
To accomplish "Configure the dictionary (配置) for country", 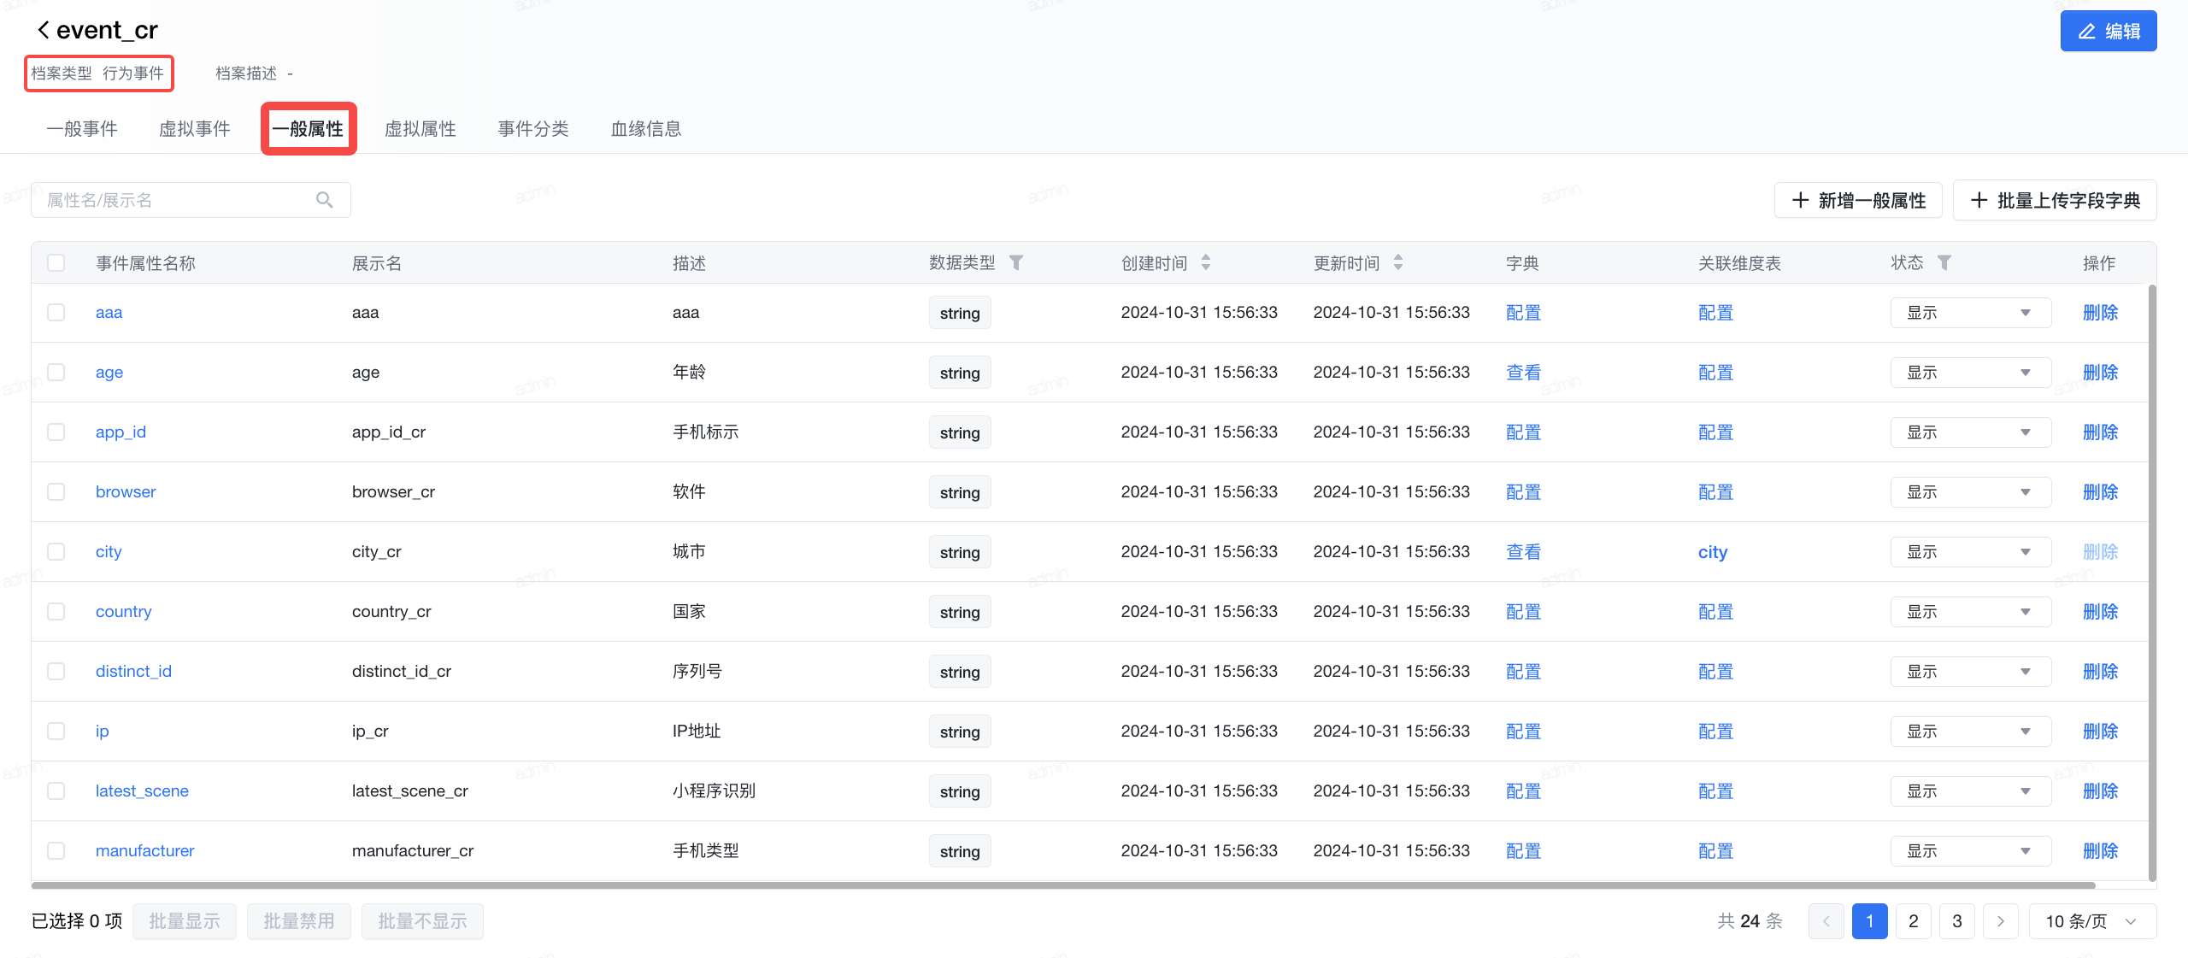I will (1523, 612).
